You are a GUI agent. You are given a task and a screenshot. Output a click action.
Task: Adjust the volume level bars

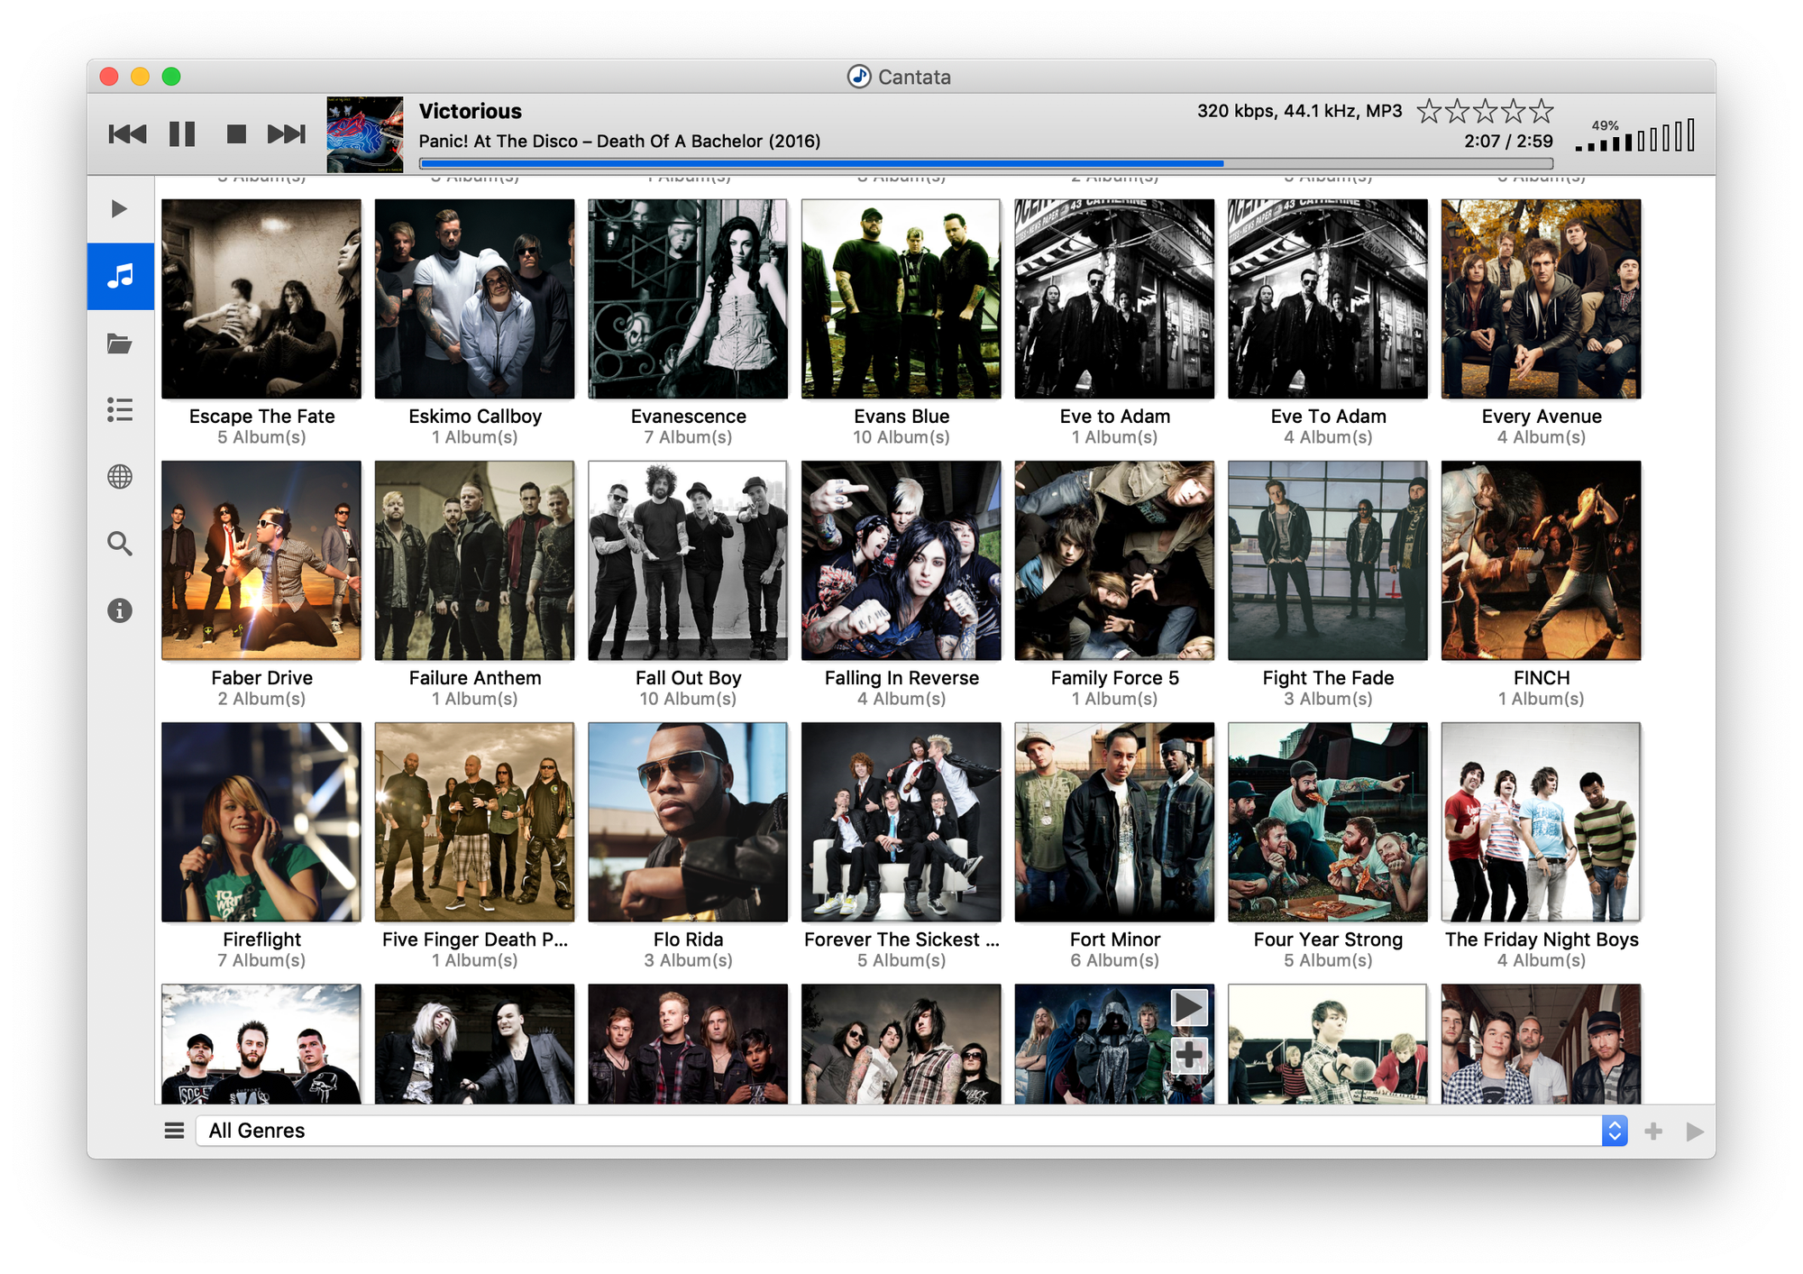point(1636,137)
